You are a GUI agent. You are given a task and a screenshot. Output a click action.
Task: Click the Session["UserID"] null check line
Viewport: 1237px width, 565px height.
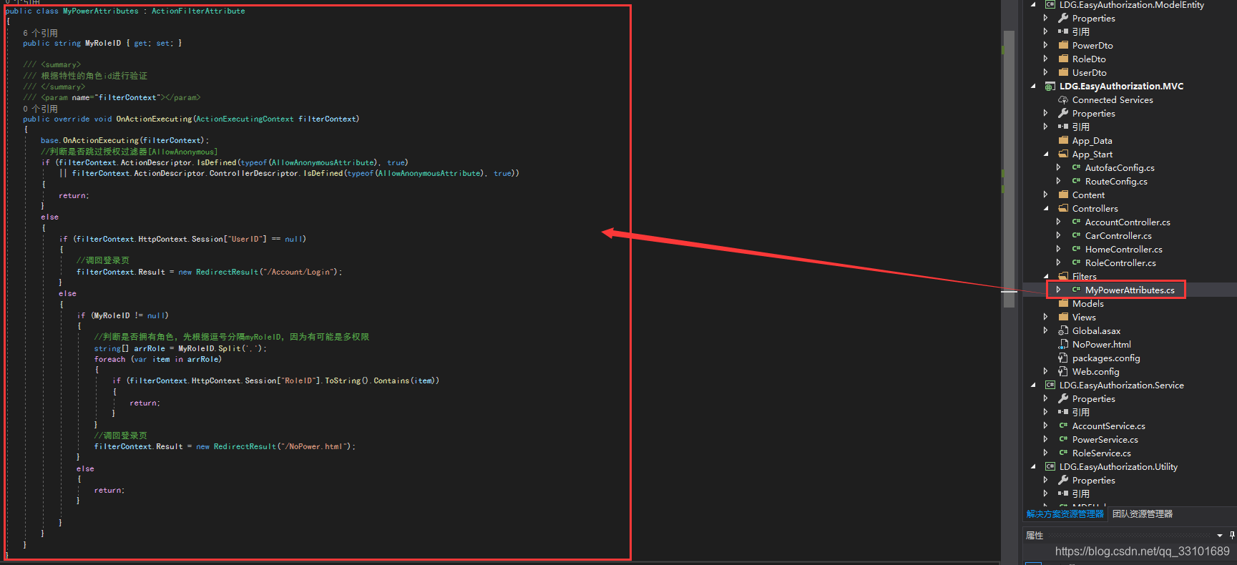[x=182, y=239]
